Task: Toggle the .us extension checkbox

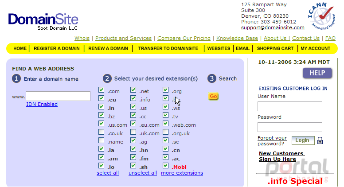Action: 133,106
